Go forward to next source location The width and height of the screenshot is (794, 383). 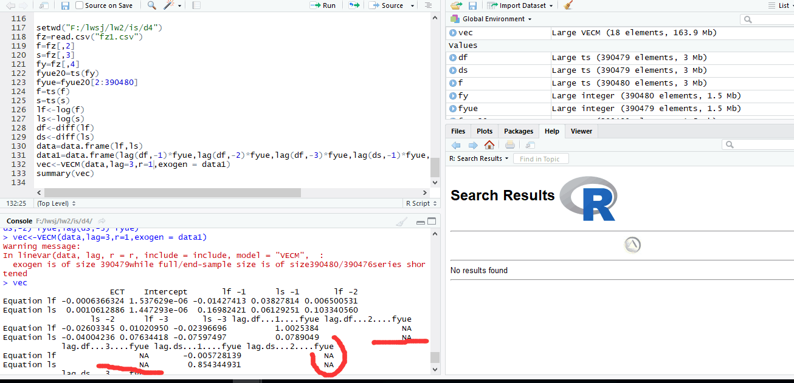22,5
